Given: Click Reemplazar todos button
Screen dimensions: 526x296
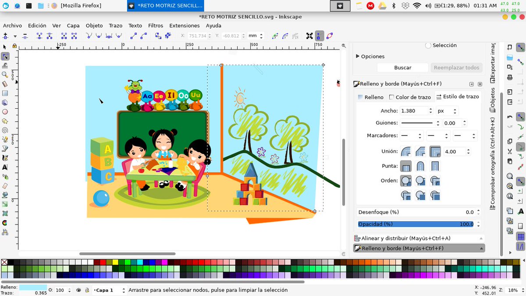Looking at the screenshot, I should pyautogui.click(x=456, y=68).
